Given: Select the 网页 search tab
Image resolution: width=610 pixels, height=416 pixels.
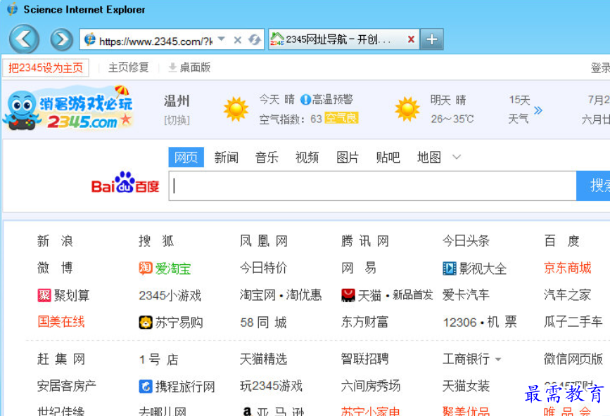Looking at the screenshot, I should [x=186, y=157].
